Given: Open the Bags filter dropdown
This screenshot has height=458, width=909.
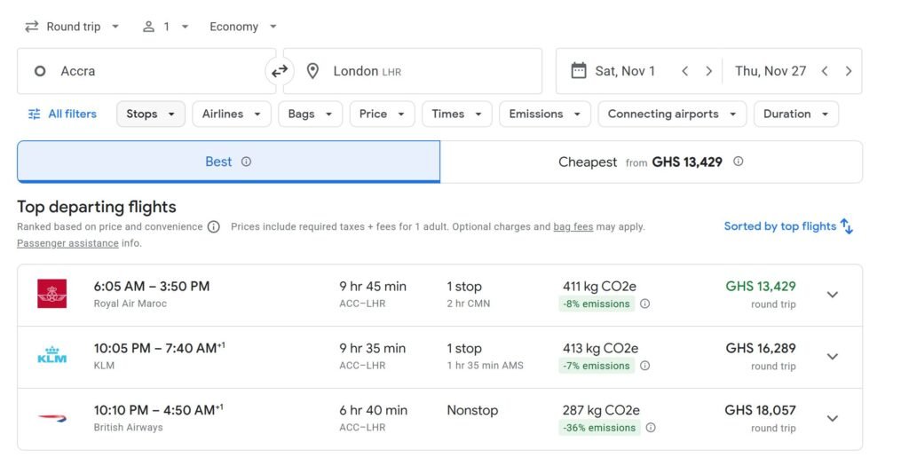Looking at the screenshot, I should click(x=310, y=114).
